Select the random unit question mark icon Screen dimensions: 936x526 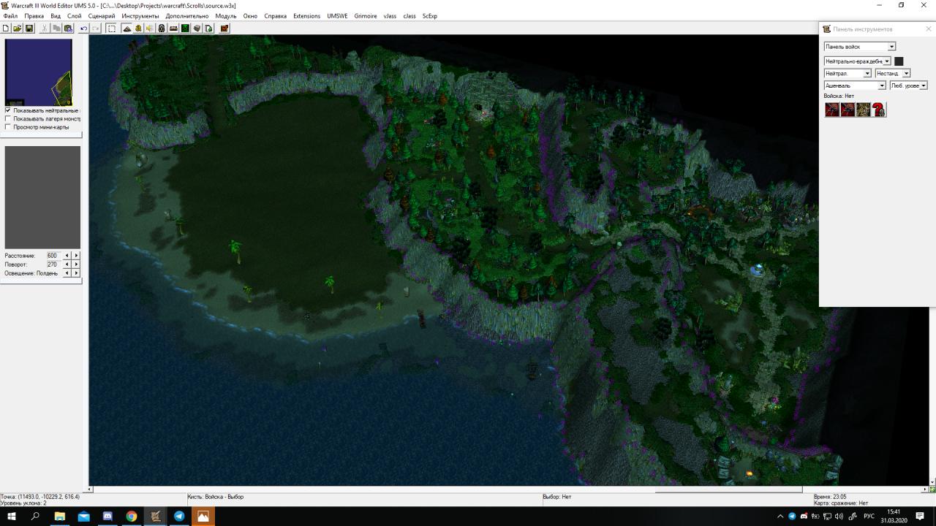coord(879,110)
